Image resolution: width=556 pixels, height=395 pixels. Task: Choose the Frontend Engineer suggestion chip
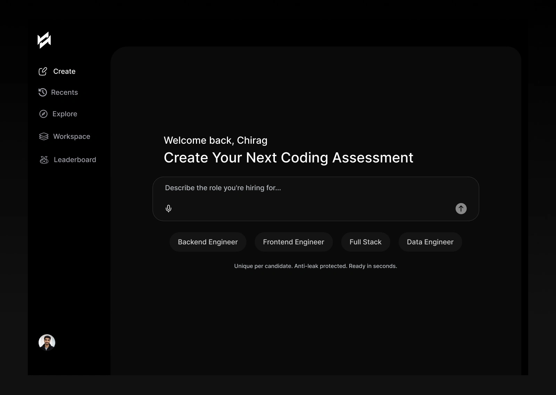coord(294,242)
